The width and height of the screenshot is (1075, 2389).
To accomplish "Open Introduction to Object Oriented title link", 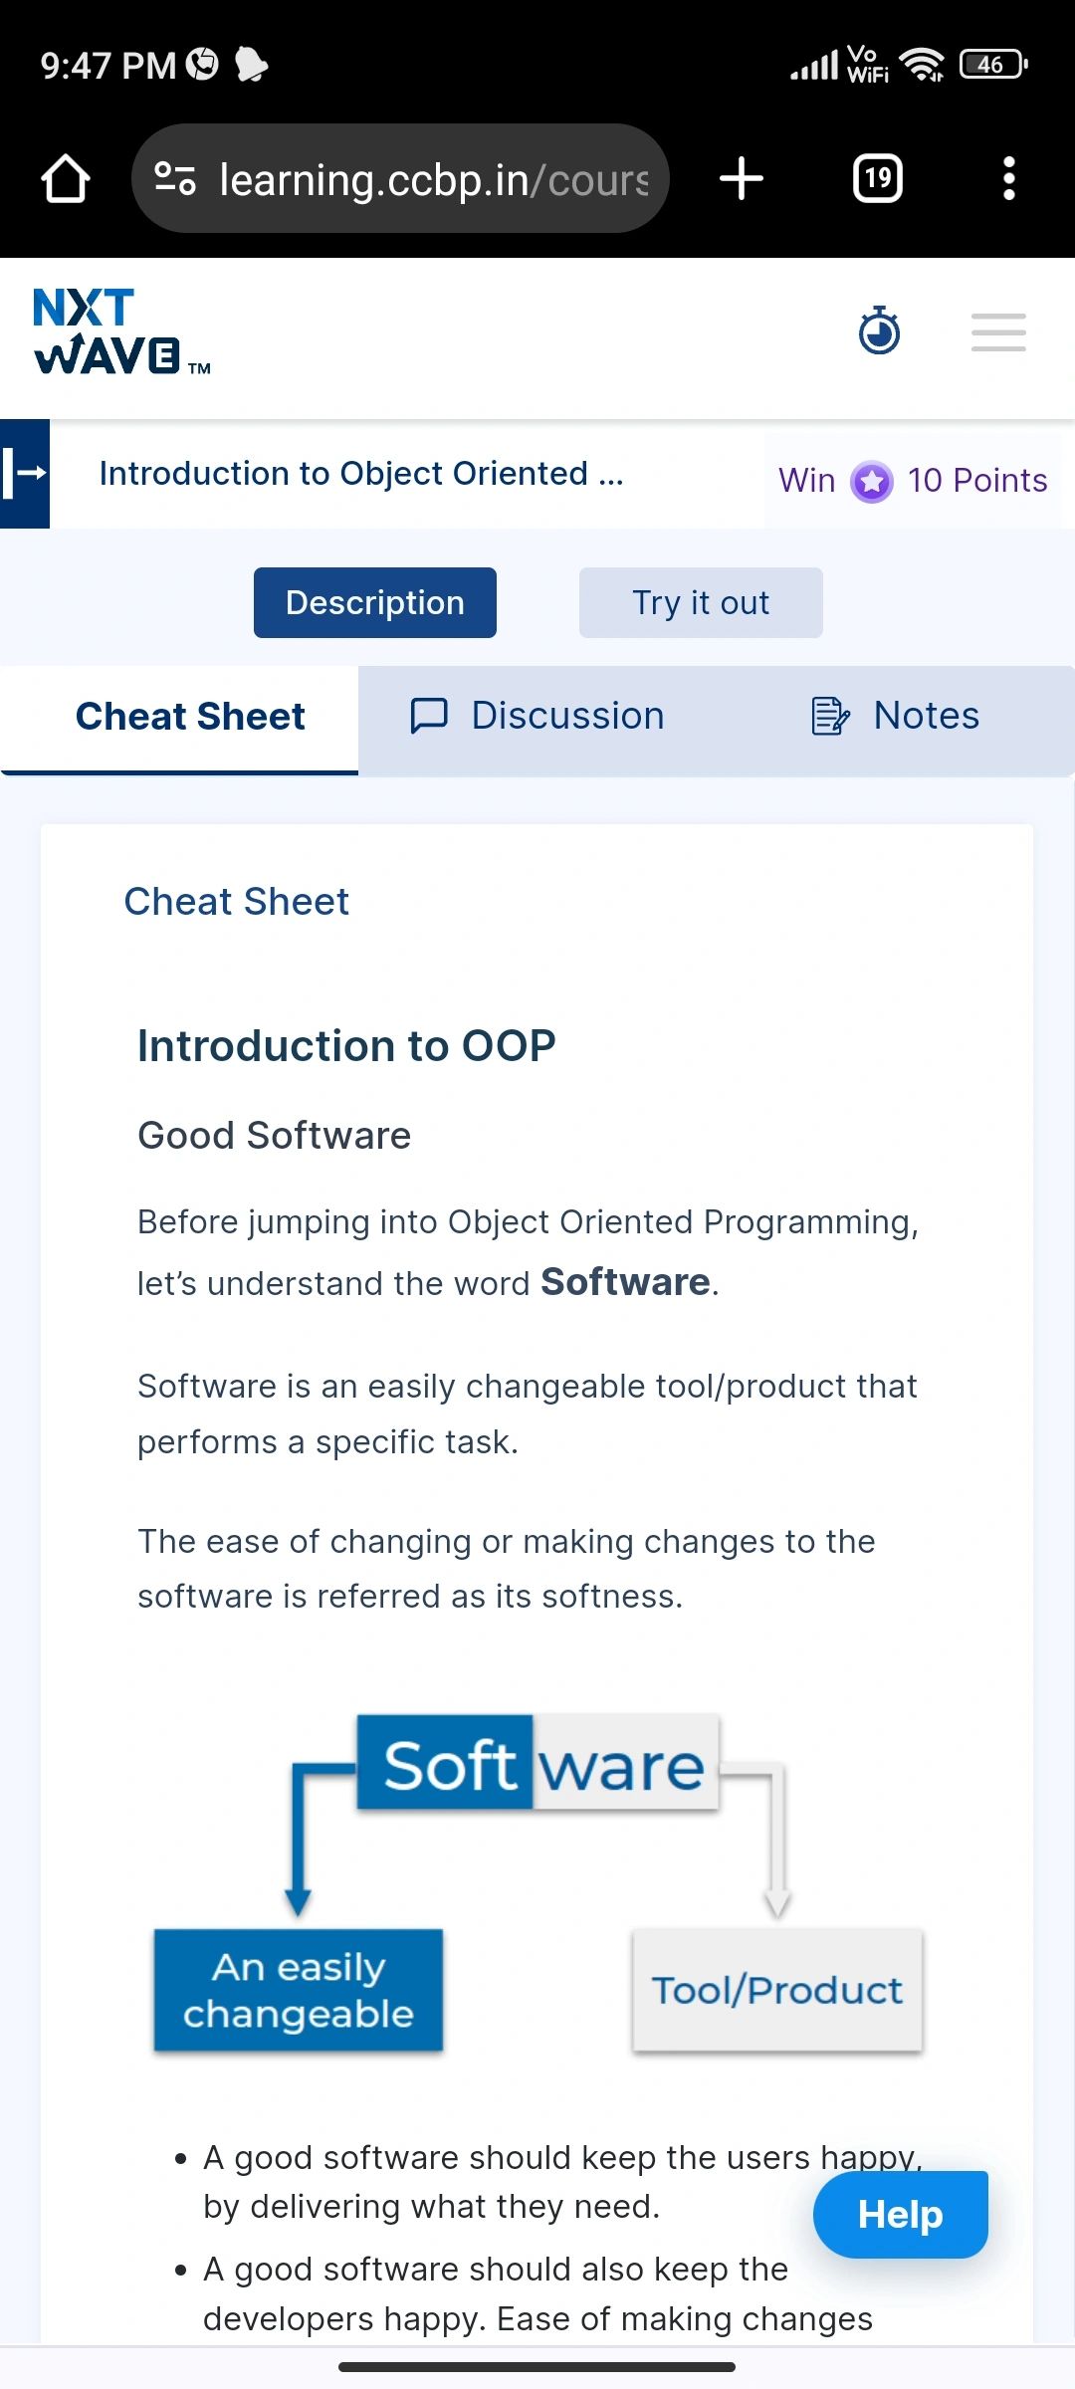I will (361, 474).
